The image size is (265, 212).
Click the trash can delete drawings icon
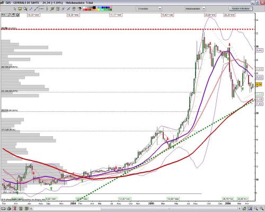pyautogui.click(x=74, y=8)
